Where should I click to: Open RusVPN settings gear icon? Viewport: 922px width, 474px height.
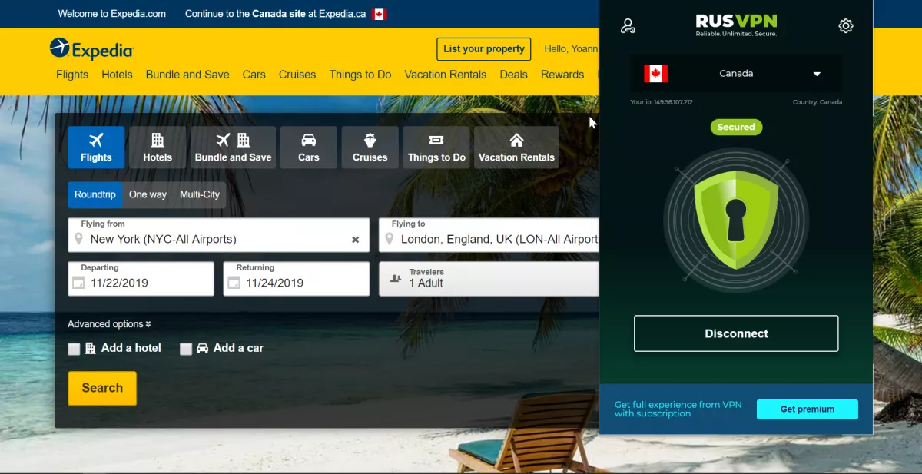[845, 26]
